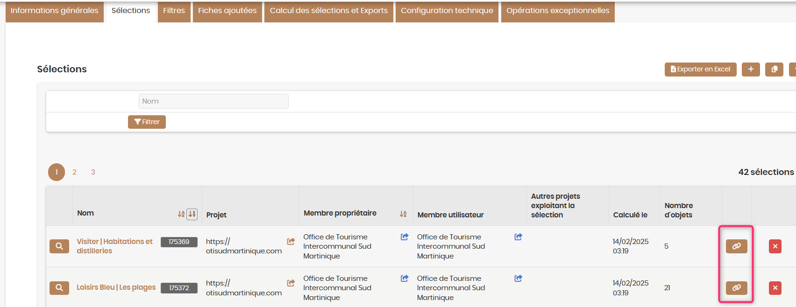Click the 175369 identifier badge

coord(179,242)
